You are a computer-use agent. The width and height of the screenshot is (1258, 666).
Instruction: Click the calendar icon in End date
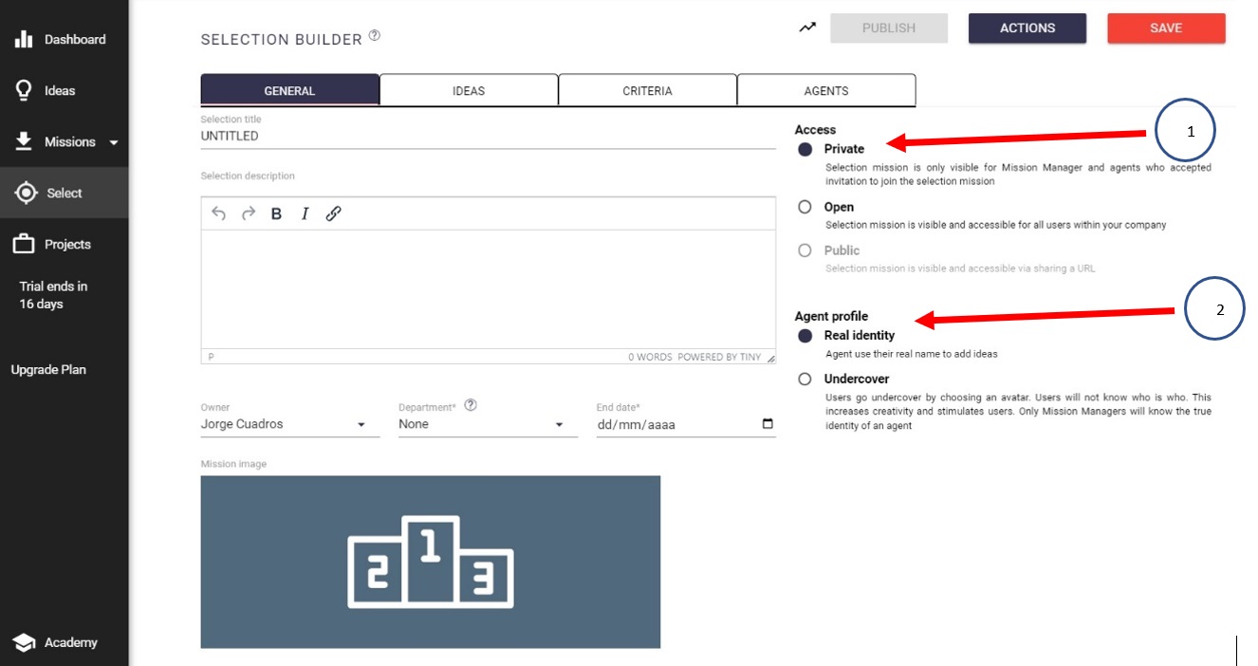coord(768,424)
